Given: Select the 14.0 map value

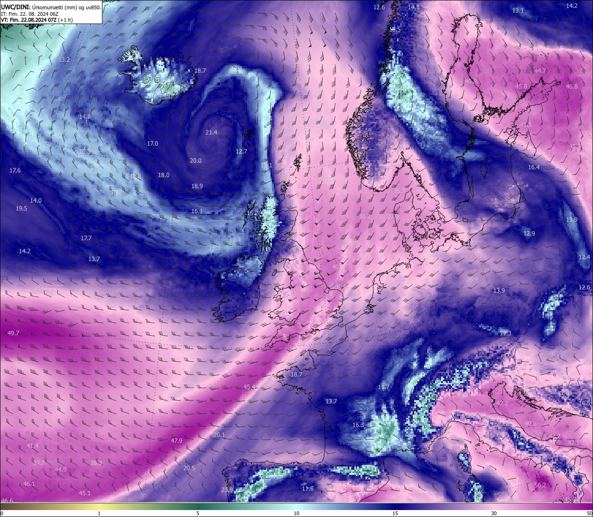Looking at the screenshot, I should click(36, 200).
